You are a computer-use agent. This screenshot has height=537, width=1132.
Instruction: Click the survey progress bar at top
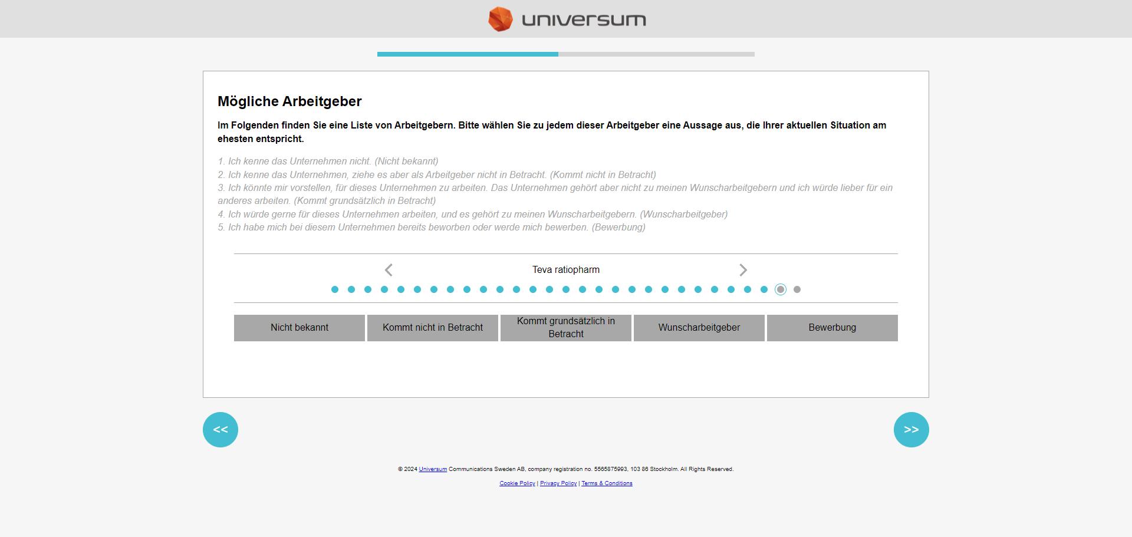566,54
